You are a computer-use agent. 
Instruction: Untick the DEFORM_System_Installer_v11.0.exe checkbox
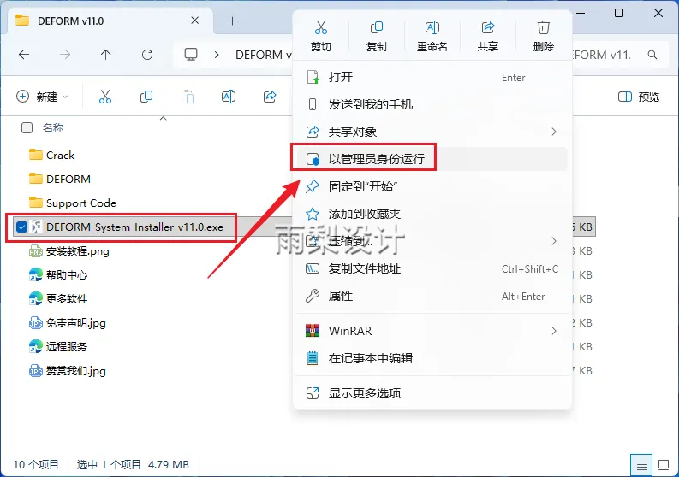pos(21,227)
